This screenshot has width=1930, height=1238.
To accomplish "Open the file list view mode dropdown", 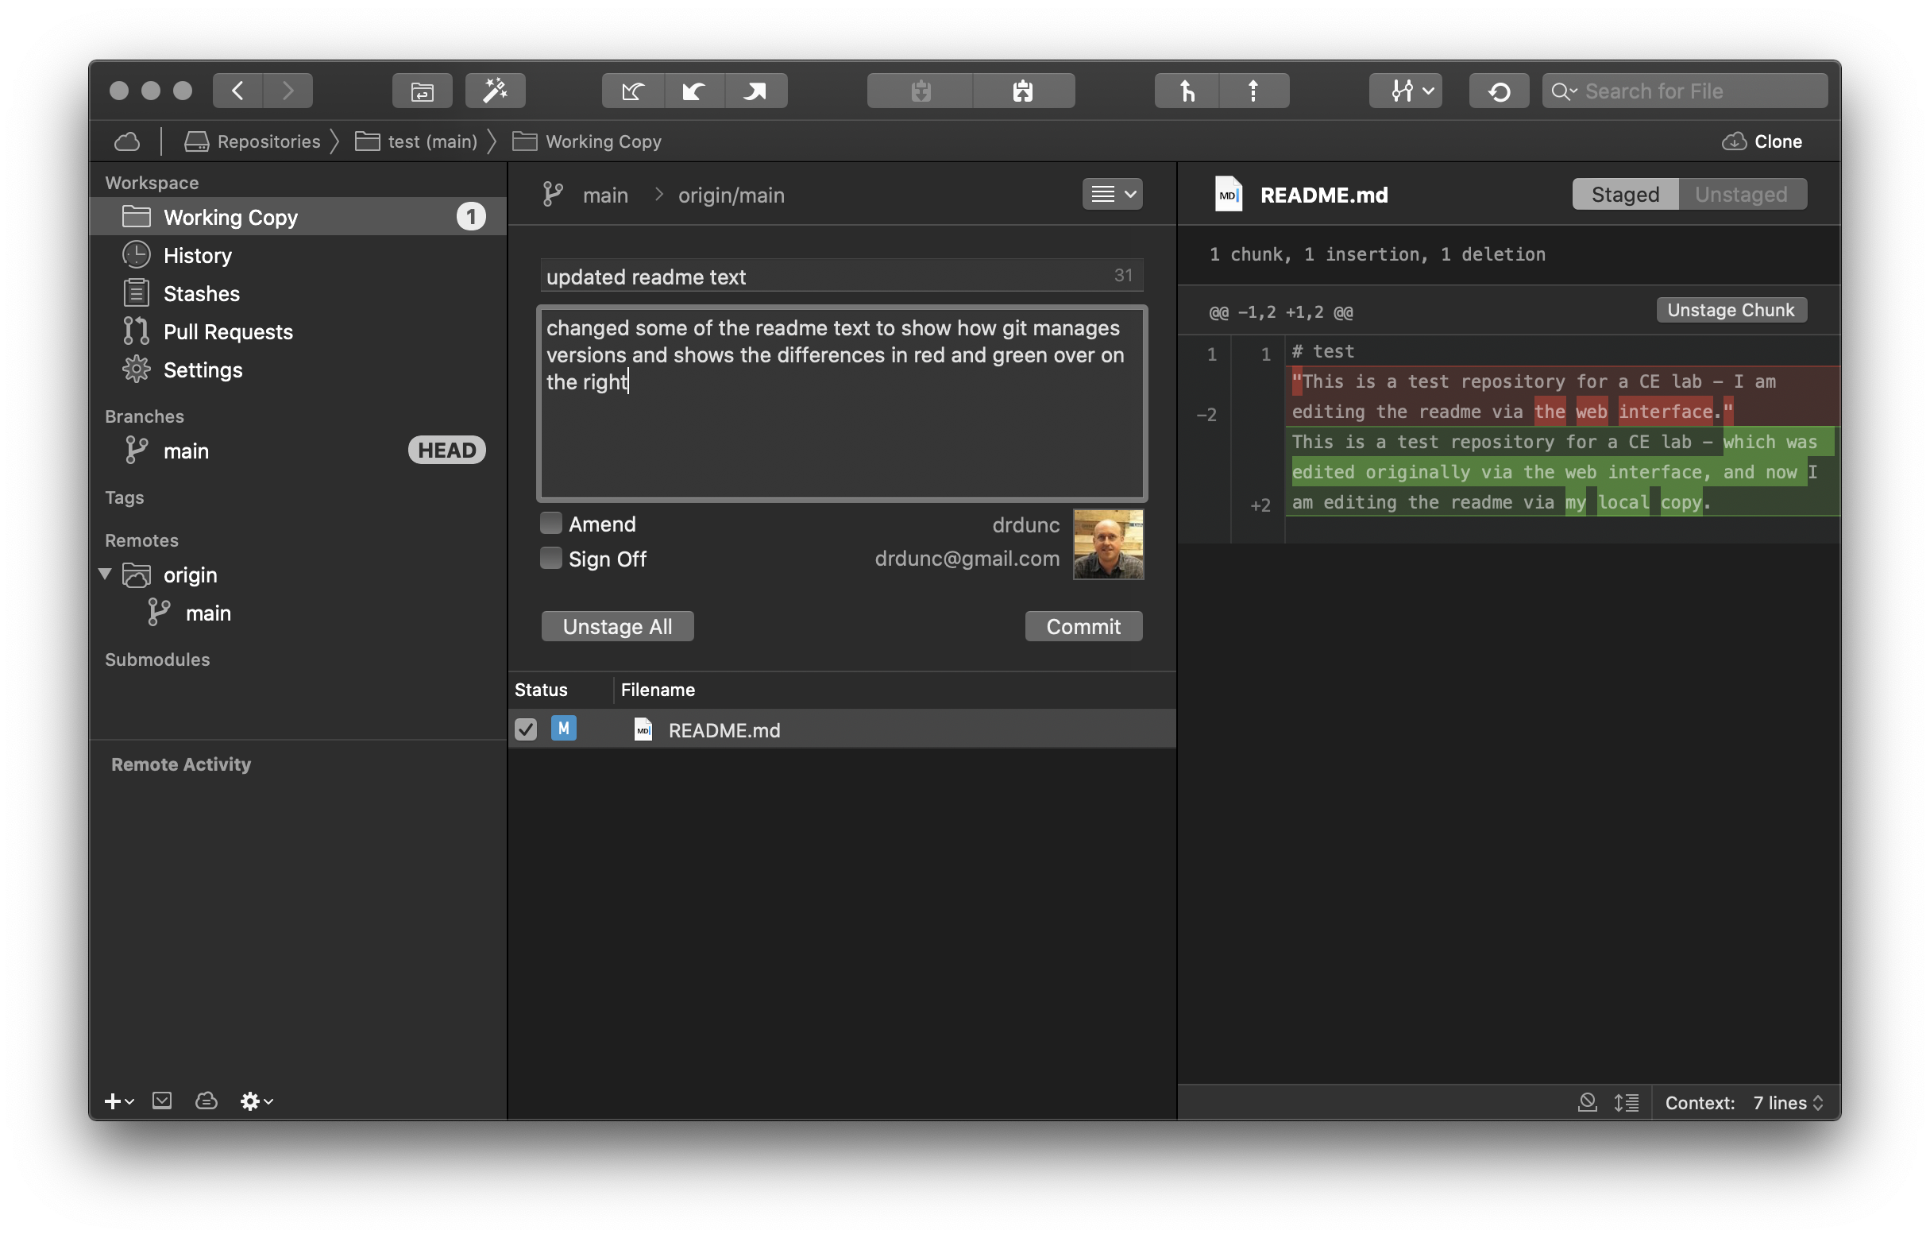I will tap(1112, 194).
